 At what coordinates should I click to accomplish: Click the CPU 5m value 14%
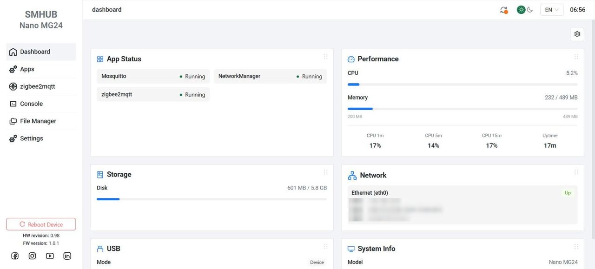coord(433,145)
